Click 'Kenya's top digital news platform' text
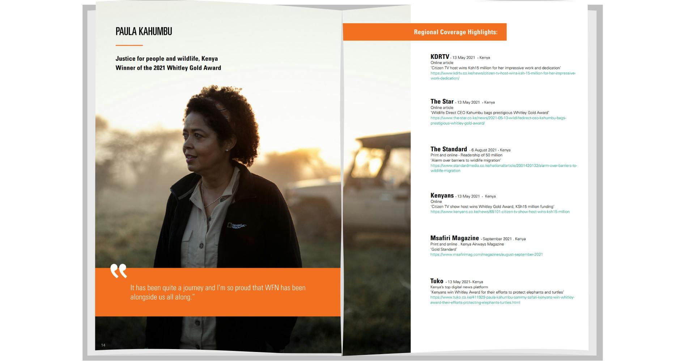 [459, 287]
